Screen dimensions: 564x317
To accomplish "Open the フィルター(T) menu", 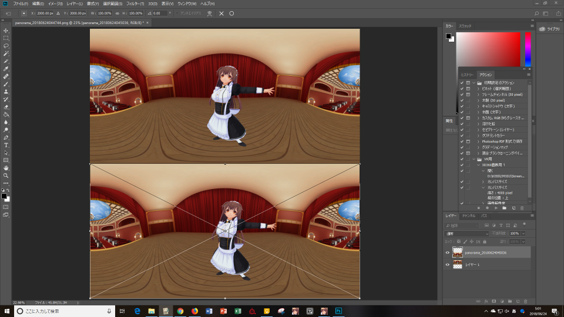I will (x=135, y=4).
